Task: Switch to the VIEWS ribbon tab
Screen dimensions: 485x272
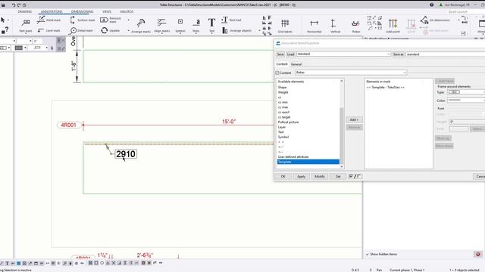Action: pyautogui.click(x=107, y=12)
